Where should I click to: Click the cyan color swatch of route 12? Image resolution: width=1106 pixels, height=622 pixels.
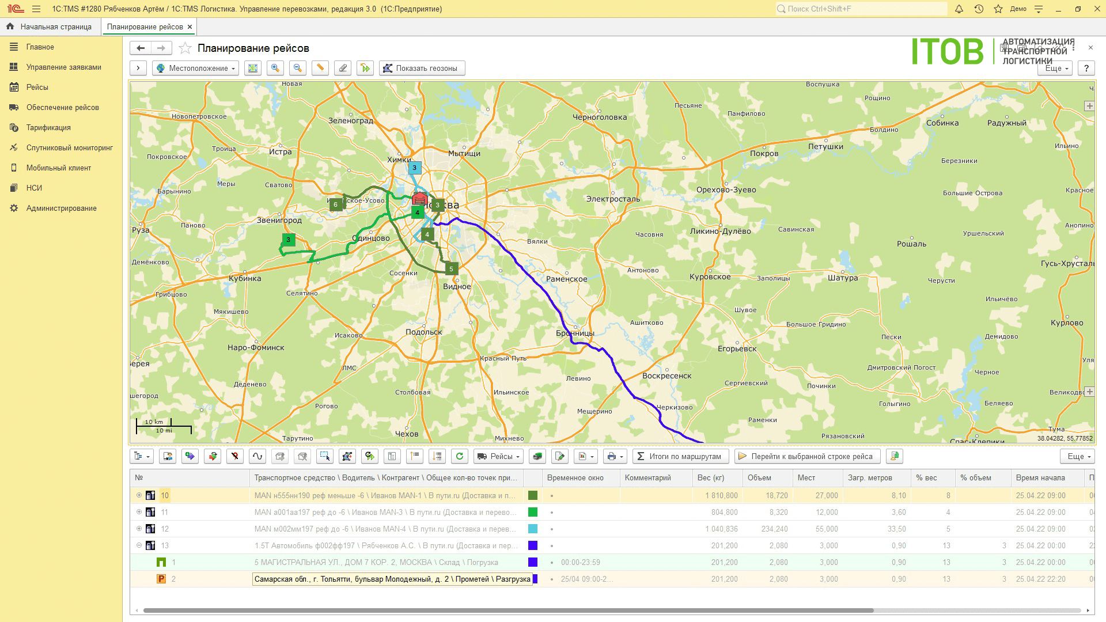tap(533, 529)
